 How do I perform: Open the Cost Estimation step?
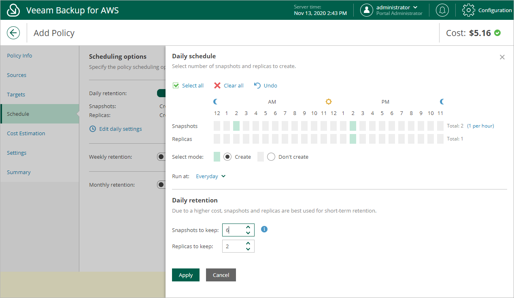40,133
